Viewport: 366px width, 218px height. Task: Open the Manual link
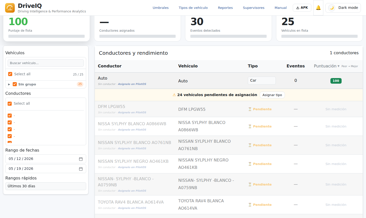tap(281, 8)
